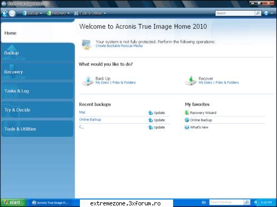The height and width of the screenshot is (207, 277).
Task: Click the Back Up disk icon
Action: pos(87,81)
